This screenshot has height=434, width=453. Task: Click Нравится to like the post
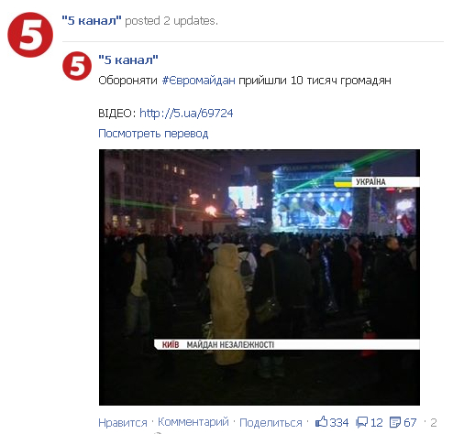123,423
